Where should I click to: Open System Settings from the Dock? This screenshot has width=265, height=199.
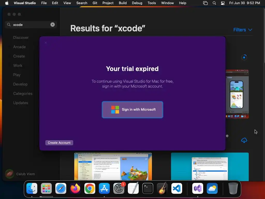pos(119,188)
